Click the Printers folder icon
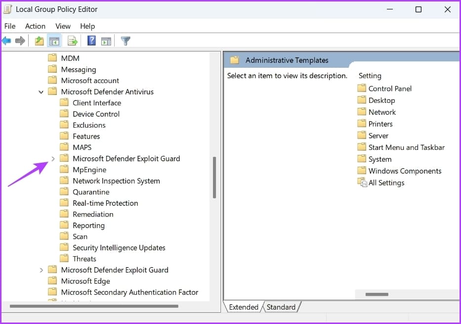Screen dimensions: 461x324 click(362, 123)
